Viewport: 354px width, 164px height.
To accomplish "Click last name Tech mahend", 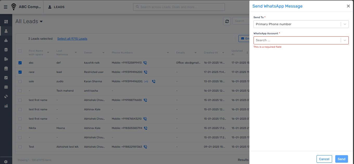I will point(65,91).
